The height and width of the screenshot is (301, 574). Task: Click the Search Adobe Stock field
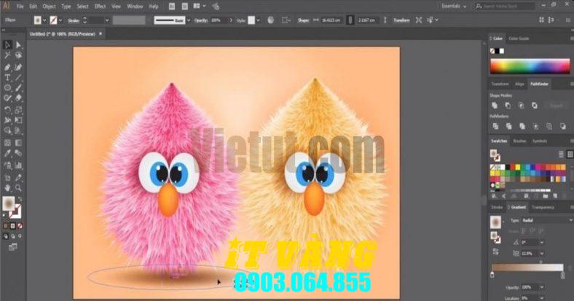click(505, 7)
